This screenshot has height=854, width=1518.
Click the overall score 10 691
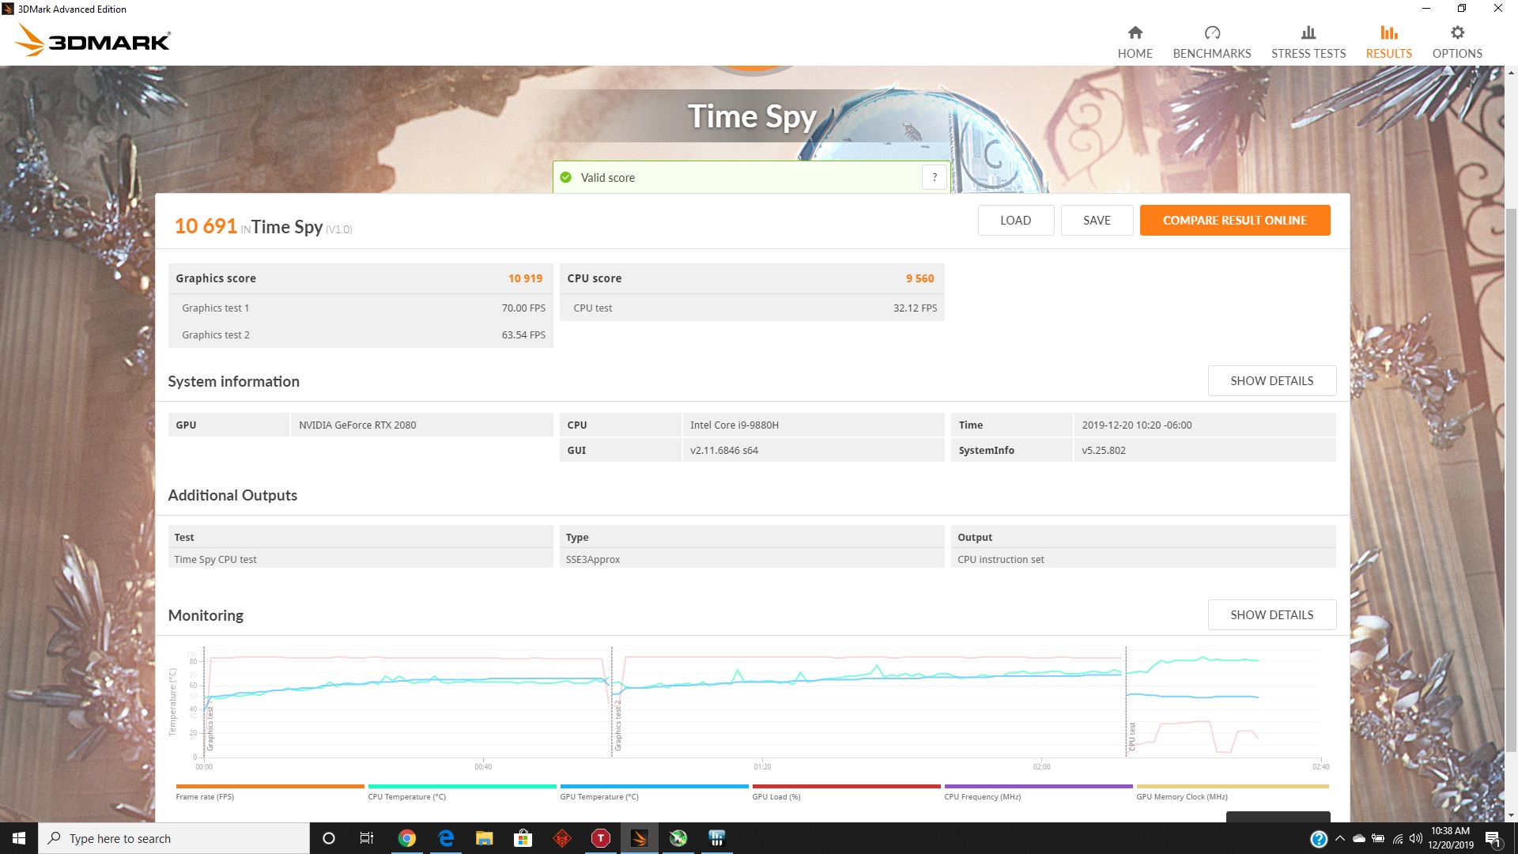click(x=206, y=226)
